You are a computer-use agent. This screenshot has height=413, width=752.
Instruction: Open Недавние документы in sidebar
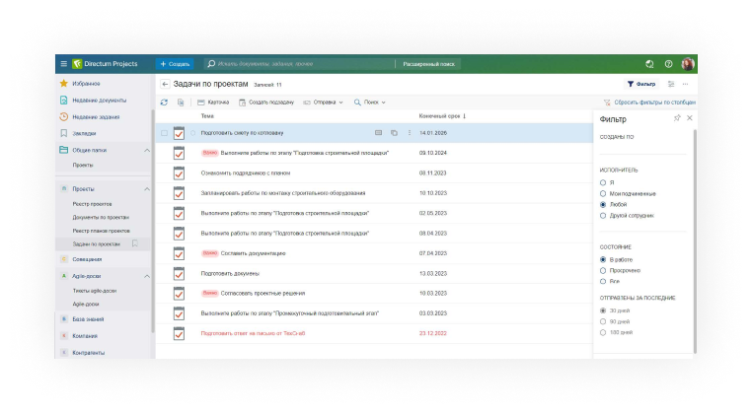pyautogui.click(x=99, y=100)
